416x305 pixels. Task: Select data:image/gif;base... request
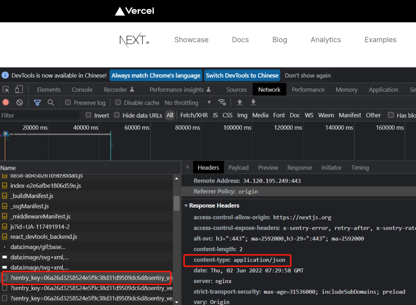click(x=86, y=247)
